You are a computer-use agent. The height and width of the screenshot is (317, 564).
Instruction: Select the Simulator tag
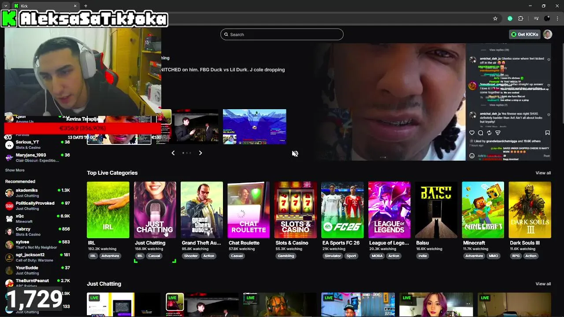click(x=333, y=256)
